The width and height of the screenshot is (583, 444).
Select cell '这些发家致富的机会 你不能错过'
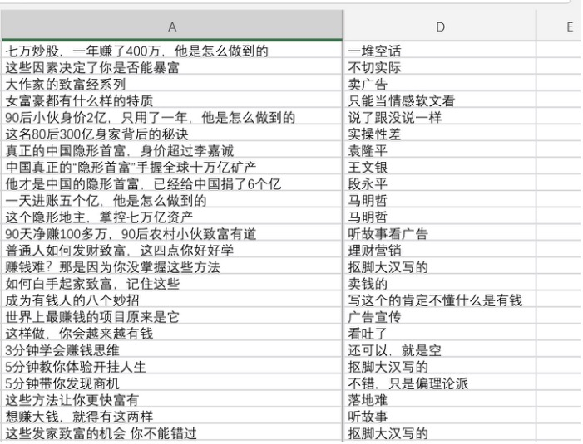pyautogui.click(x=172, y=433)
